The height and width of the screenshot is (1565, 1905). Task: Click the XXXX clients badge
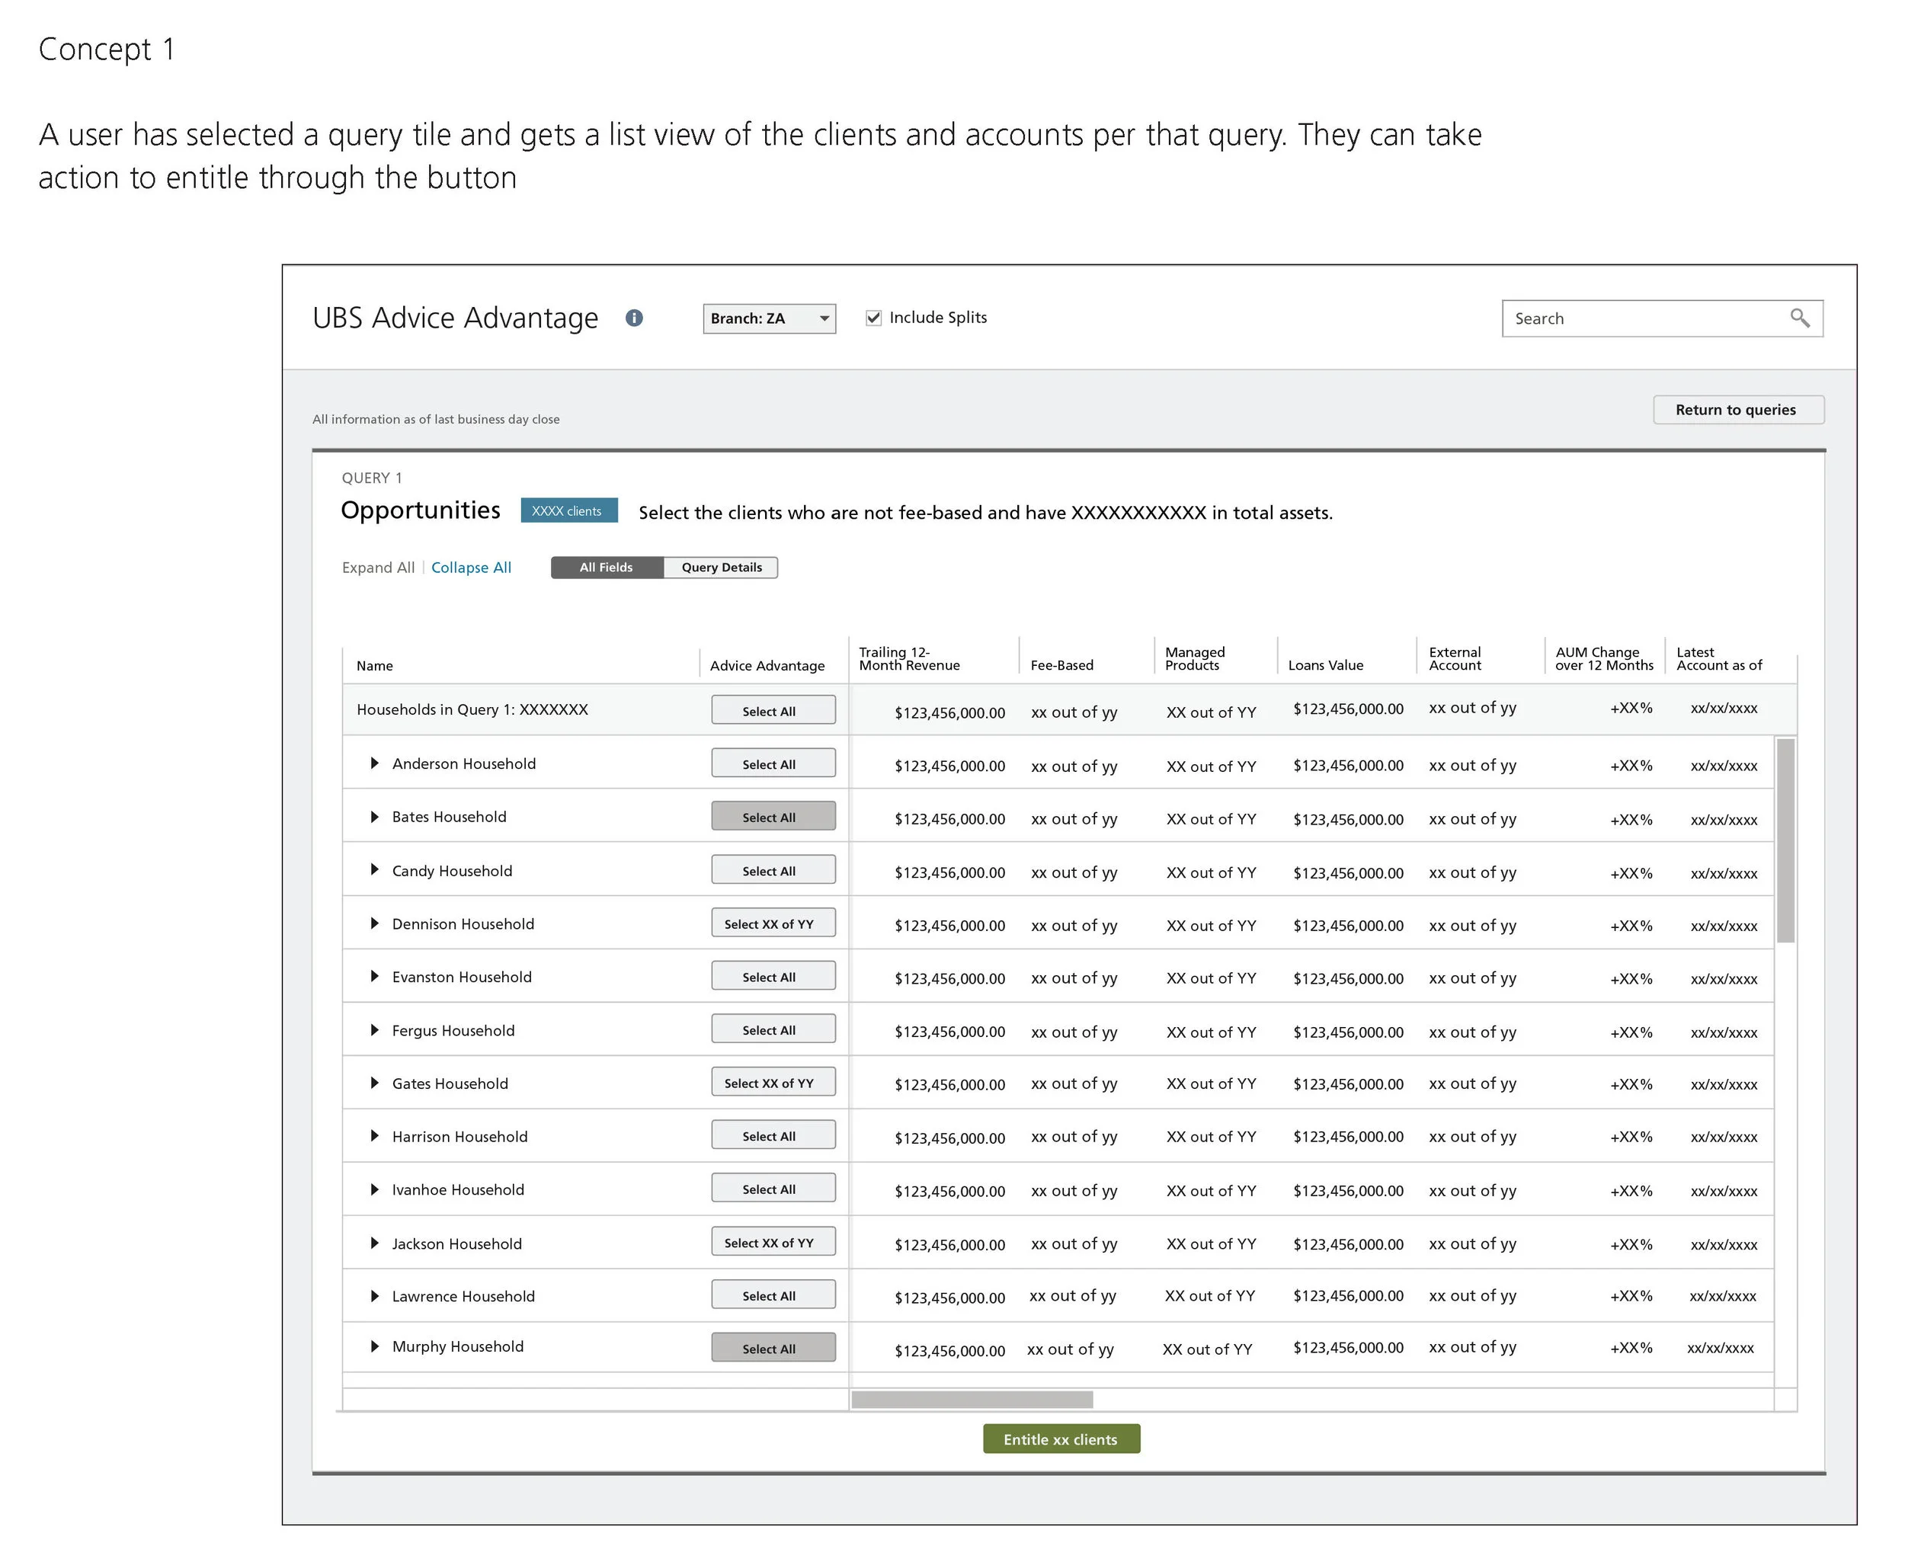coord(569,510)
